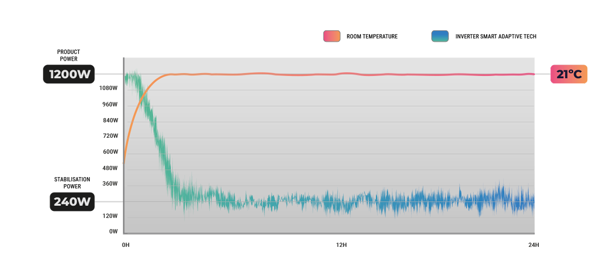Click the 600W axis label

[110, 152]
